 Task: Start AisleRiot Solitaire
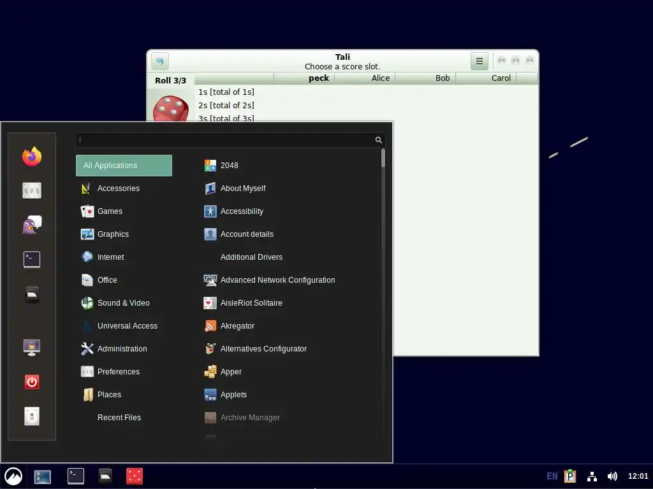(243, 302)
